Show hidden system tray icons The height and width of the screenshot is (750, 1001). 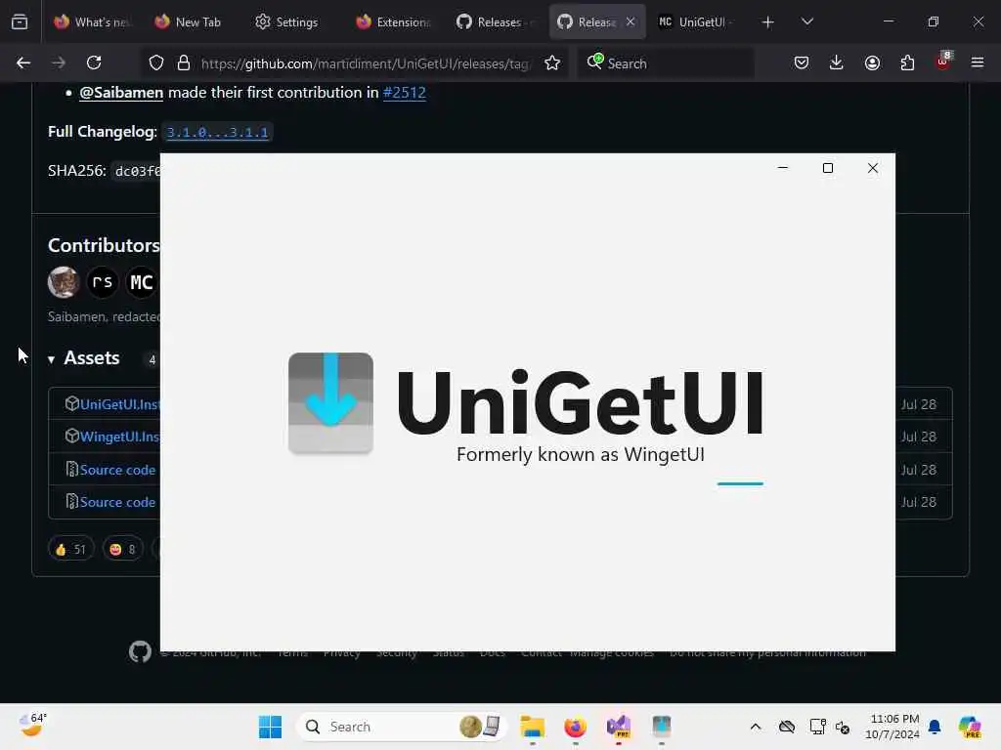point(756,727)
